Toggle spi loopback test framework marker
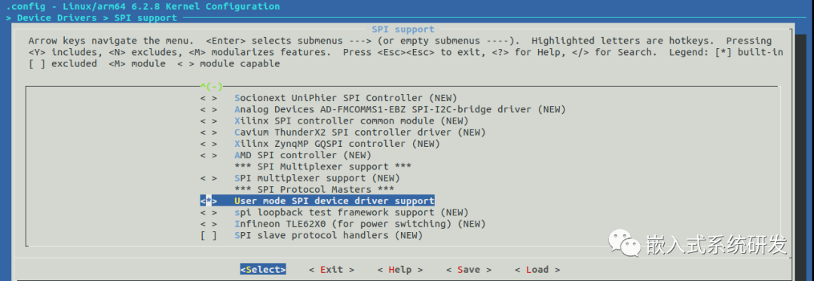Screen dimensions: 814x281 209,212
